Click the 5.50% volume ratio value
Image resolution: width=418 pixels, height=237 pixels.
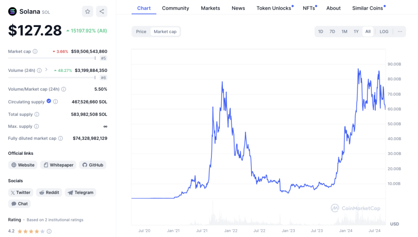[101, 89]
